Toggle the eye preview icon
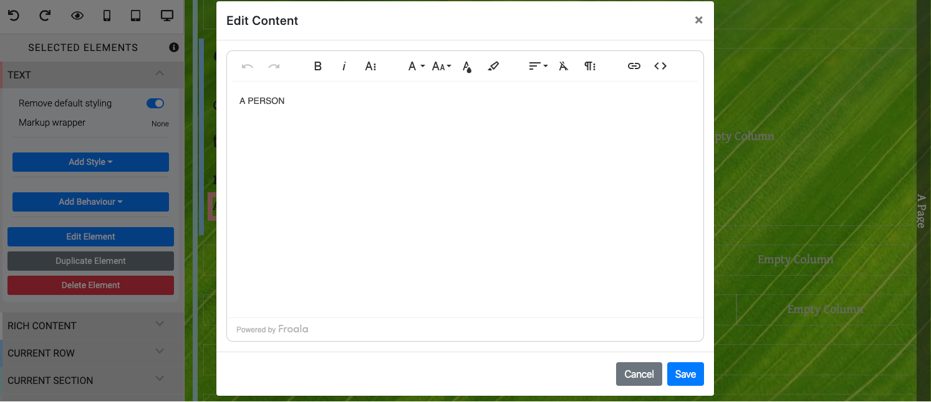931x402 pixels. click(x=77, y=16)
